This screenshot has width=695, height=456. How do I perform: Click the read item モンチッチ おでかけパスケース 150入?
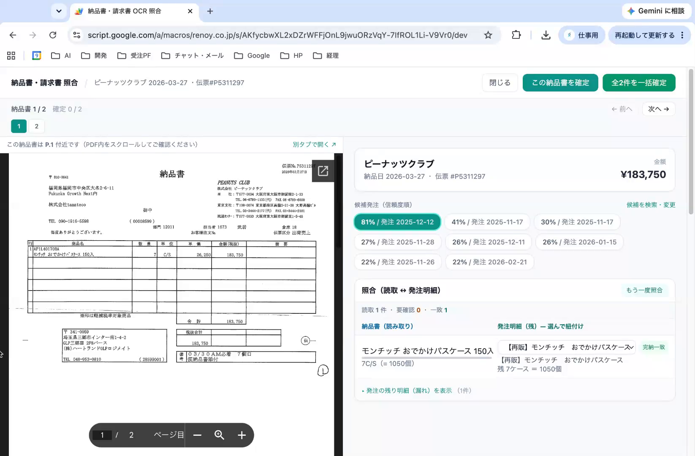[x=427, y=351]
